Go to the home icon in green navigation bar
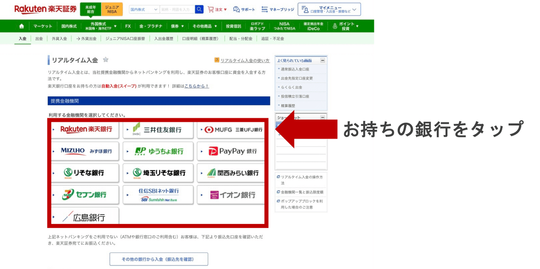 point(22,26)
